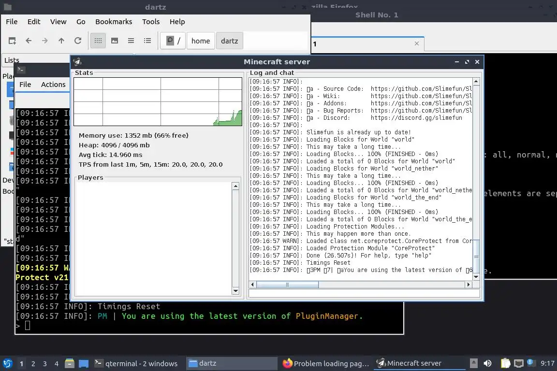The height and width of the screenshot is (371, 557).
Task: Jump to root path button
Action: (x=173, y=41)
